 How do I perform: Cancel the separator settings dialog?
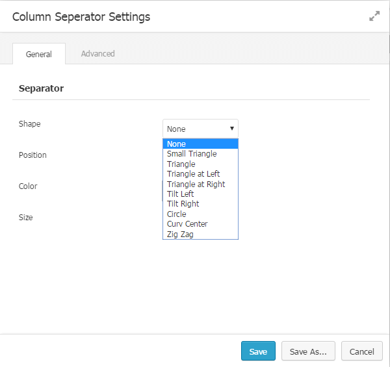pos(362,351)
